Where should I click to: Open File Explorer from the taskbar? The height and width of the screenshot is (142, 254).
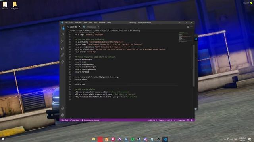pyautogui.click(x=94, y=139)
